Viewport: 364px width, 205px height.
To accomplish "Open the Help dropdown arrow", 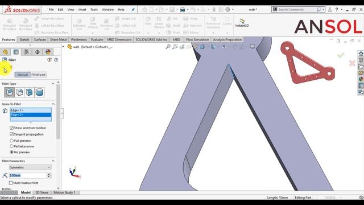I will 342,10.
